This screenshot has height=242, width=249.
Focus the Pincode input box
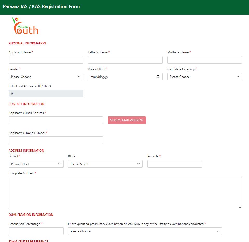(x=175, y=164)
